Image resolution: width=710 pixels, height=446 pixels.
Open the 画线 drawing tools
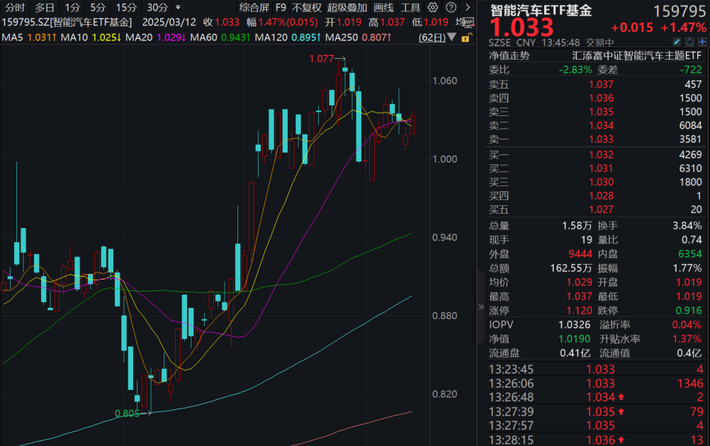click(383, 8)
